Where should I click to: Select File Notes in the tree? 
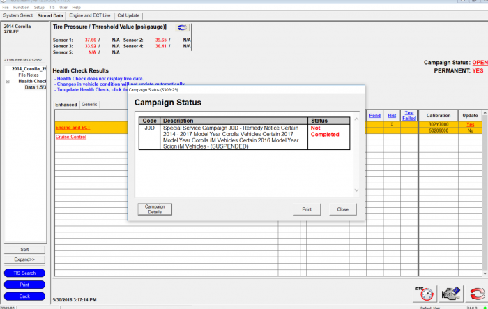click(x=29, y=75)
